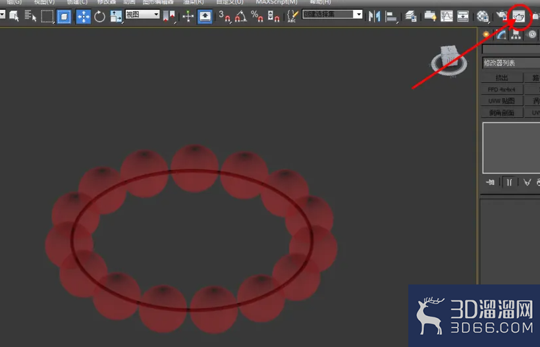The height and width of the screenshot is (347, 540).
Task: Activate the Select and Scale tool
Action: coord(116,16)
